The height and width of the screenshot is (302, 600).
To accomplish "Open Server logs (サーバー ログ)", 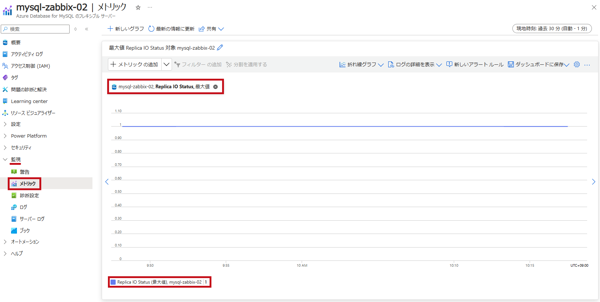I will [32, 219].
